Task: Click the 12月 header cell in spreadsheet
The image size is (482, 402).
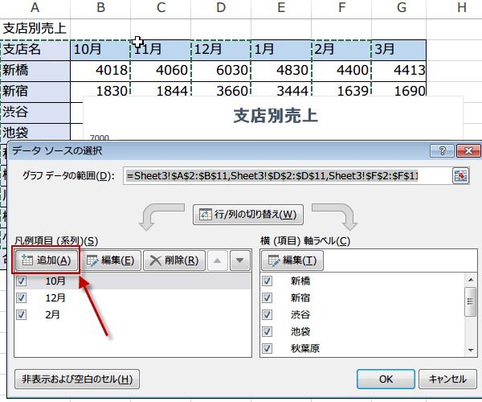Action: [221, 50]
